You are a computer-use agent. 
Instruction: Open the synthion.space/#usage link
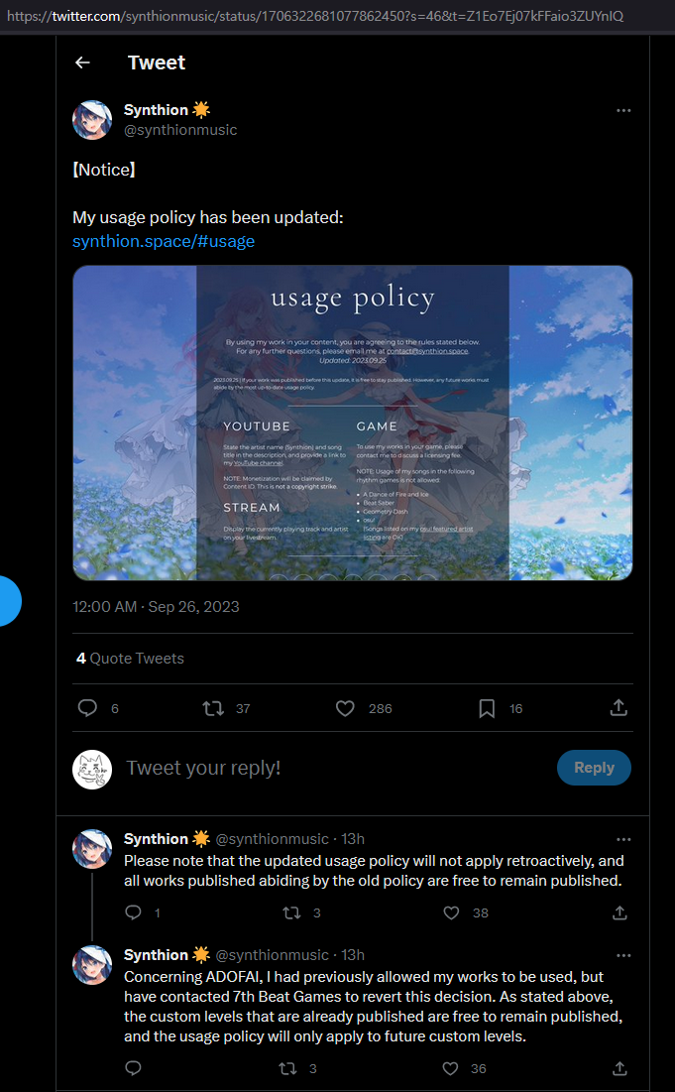(164, 241)
